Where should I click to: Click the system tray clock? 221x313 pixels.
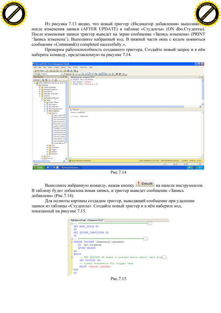(x=200, y=168)
